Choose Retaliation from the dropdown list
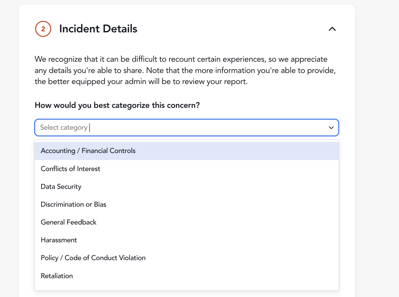 (187, 276)
